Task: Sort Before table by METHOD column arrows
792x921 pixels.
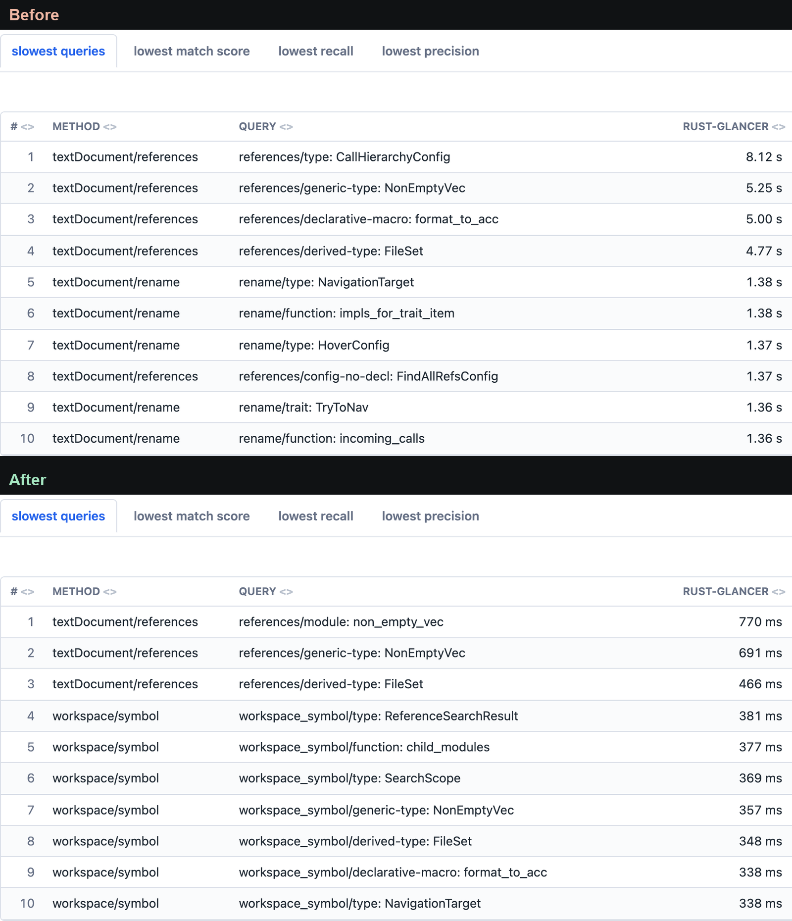Action: 110,127
